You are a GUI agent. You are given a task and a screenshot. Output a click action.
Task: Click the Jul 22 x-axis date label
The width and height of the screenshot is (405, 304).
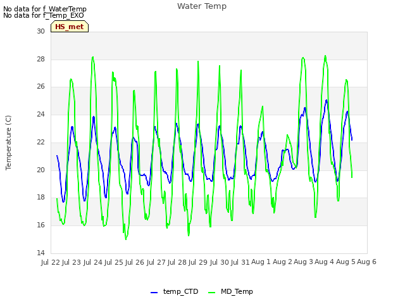pos(51,262)
